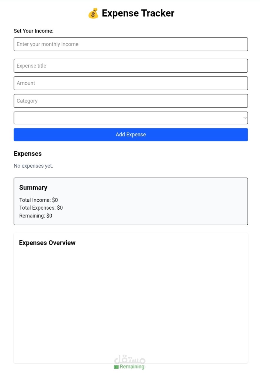Click the Summary heading
The image size is (260, 377).
33,188
